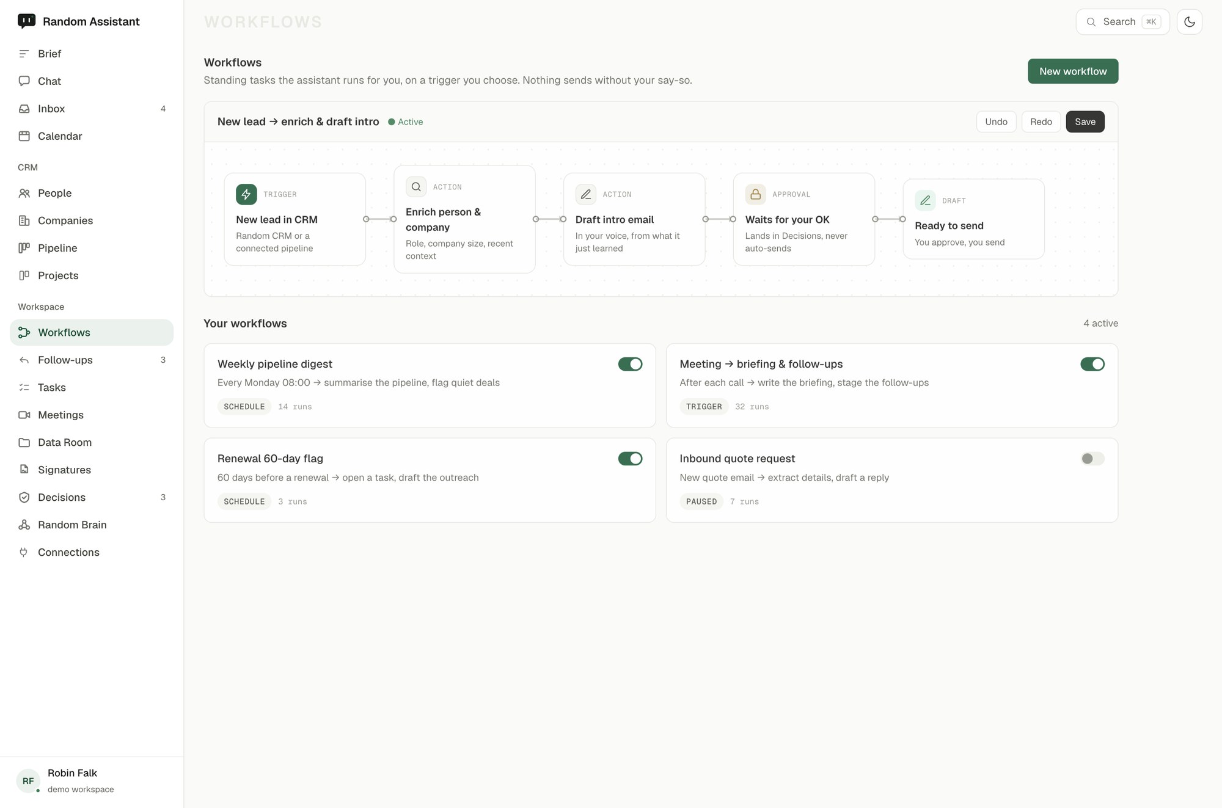Click the New workflow button
The height and width of the screenshot is (808, 1222).
[1073, 71]
